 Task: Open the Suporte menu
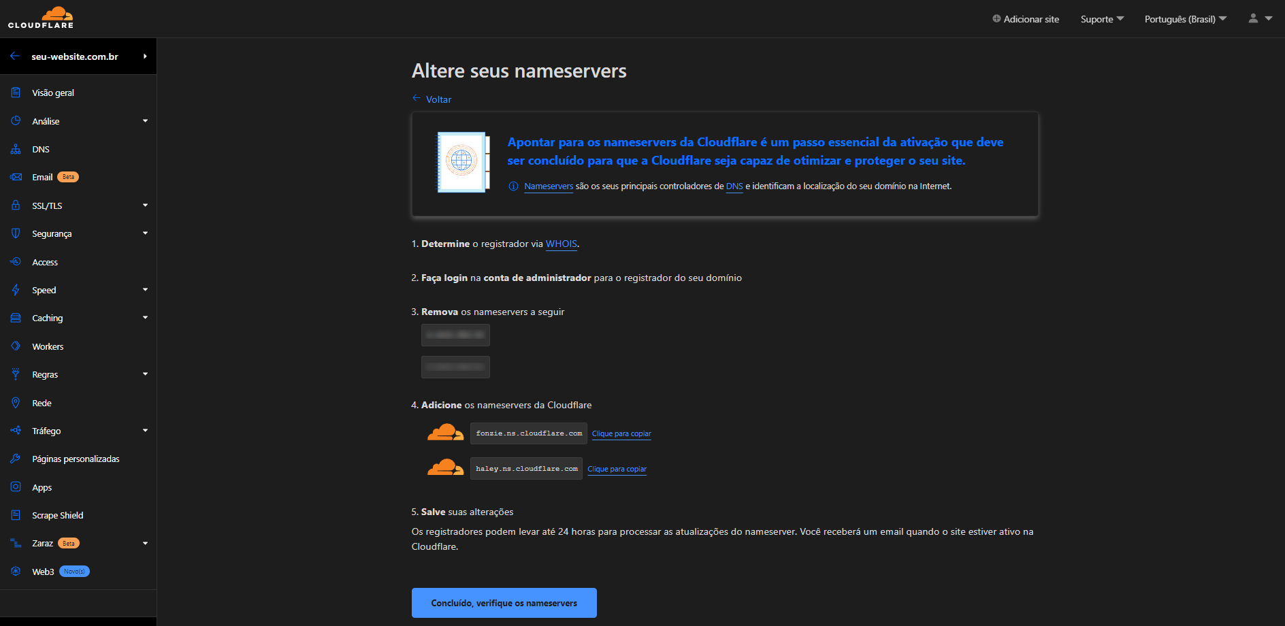tap(1102, 19)
